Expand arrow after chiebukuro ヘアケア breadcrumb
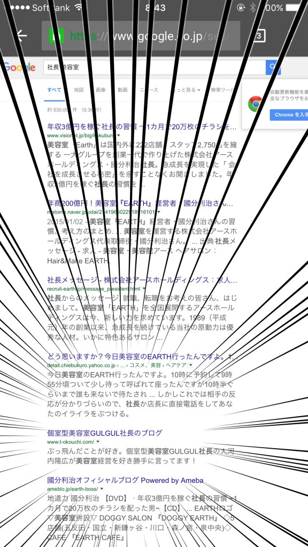308x547 pixels. 190,365
